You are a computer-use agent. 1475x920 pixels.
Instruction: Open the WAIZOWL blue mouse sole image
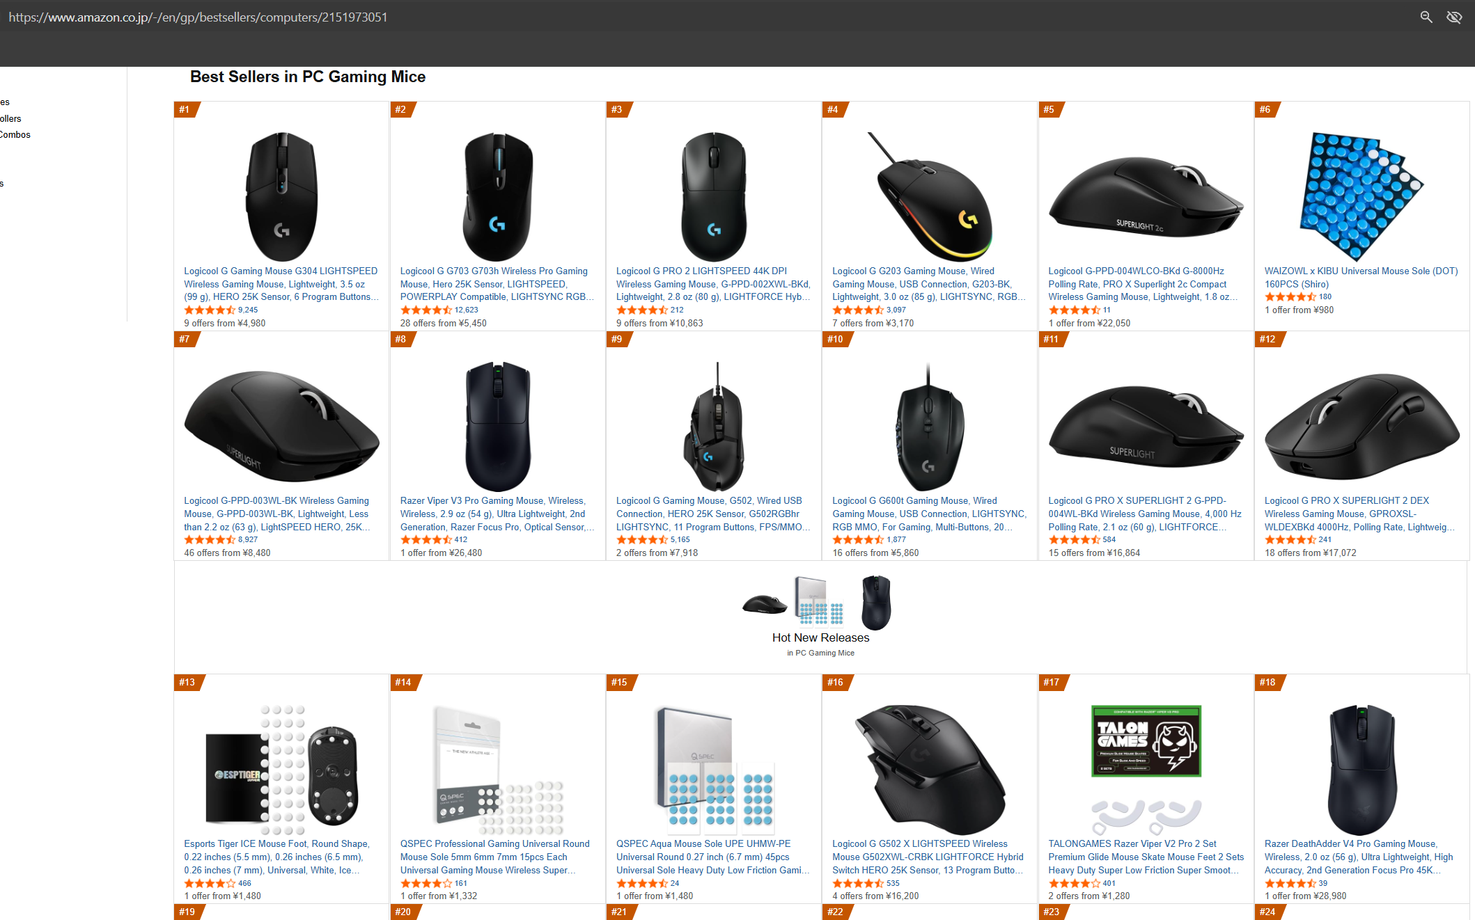coord(1361,196)
